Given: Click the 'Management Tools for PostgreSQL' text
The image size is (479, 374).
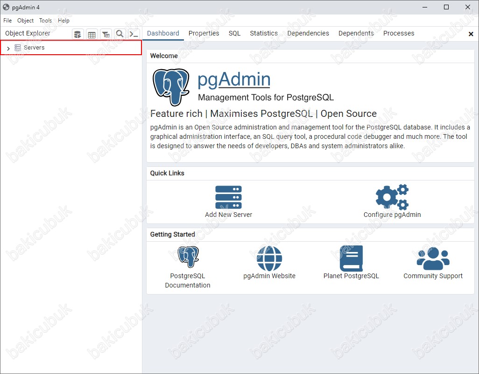Looking at the screenshot, I should (266, 98).
